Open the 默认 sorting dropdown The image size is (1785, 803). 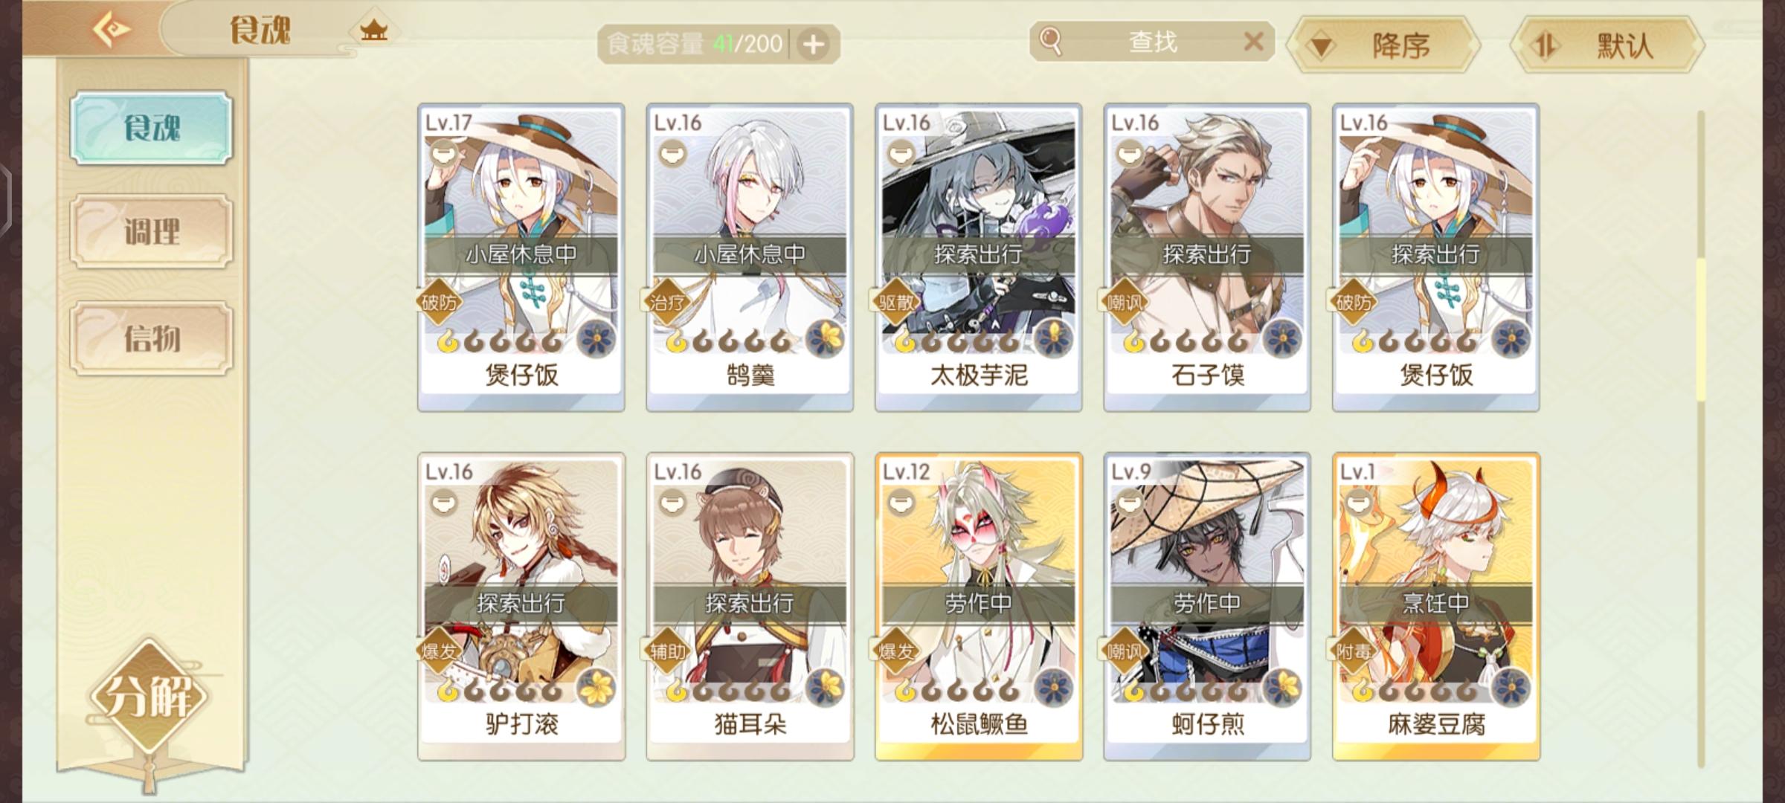click(1607, 45)
